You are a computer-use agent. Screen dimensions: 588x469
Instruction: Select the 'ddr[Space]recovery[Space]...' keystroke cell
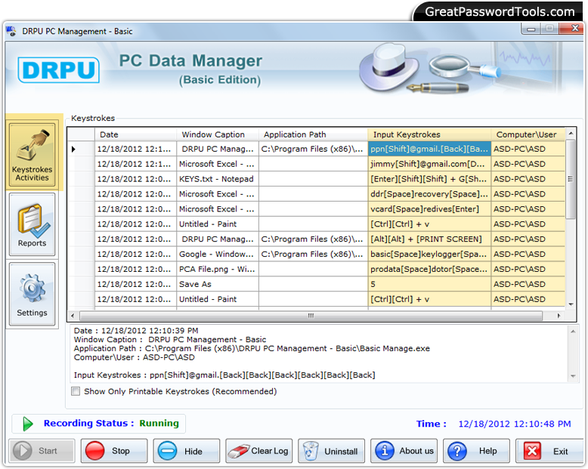coord(429,194)
